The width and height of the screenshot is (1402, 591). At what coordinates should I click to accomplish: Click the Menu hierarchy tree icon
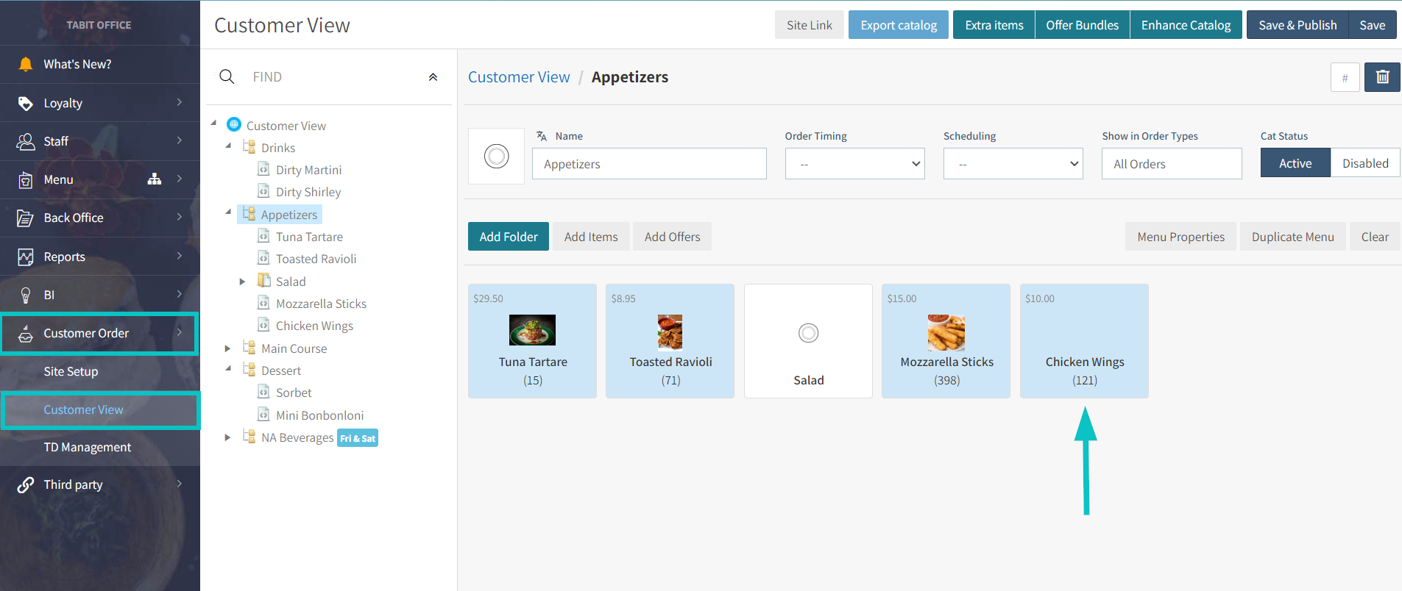tap(155, 179)
